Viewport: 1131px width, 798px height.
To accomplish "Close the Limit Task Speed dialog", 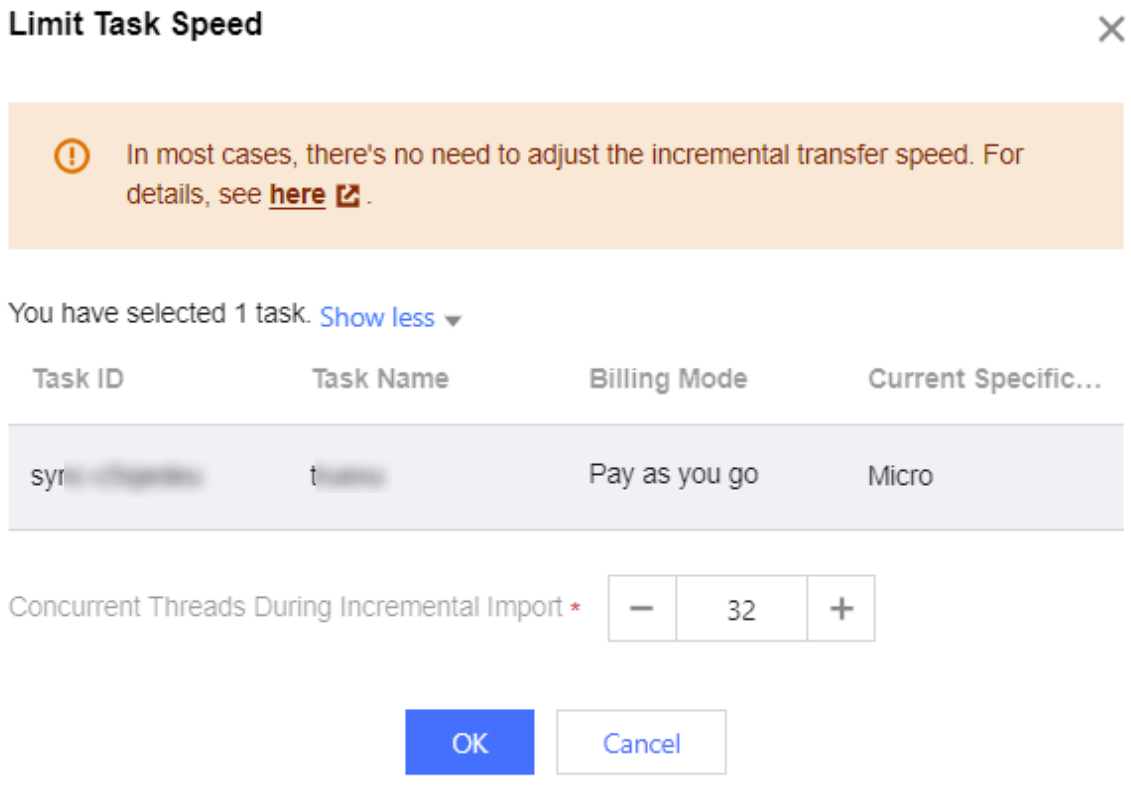I will point(1111,29).
